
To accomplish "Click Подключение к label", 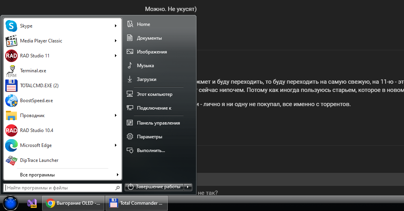I will pos(154,108).
